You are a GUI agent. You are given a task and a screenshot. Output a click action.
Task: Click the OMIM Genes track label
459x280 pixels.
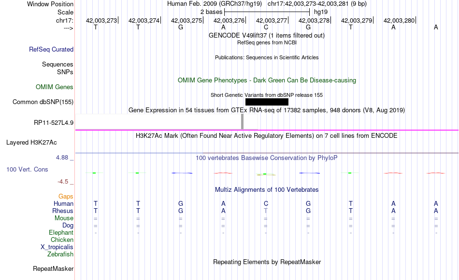[x=55, y=87]
